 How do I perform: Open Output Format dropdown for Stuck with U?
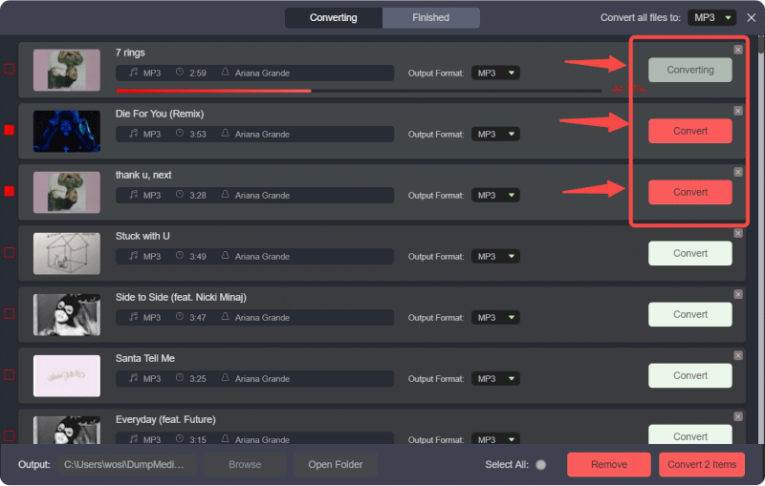(x=495, y=256)
